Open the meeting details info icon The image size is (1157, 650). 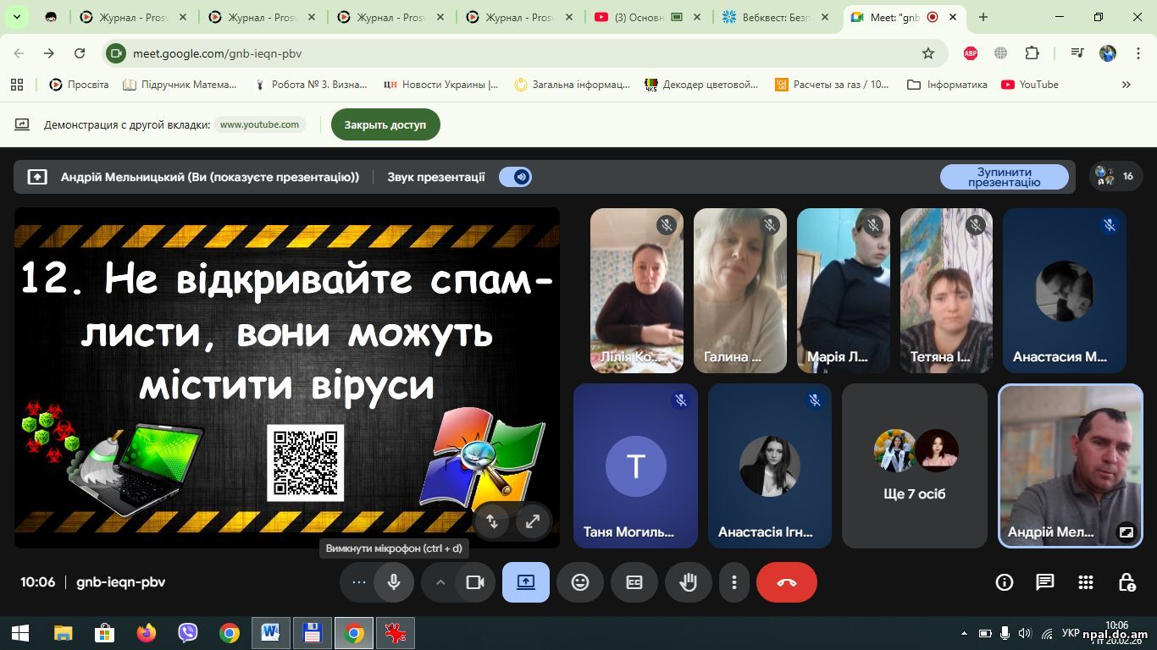tap(1005, 582)
